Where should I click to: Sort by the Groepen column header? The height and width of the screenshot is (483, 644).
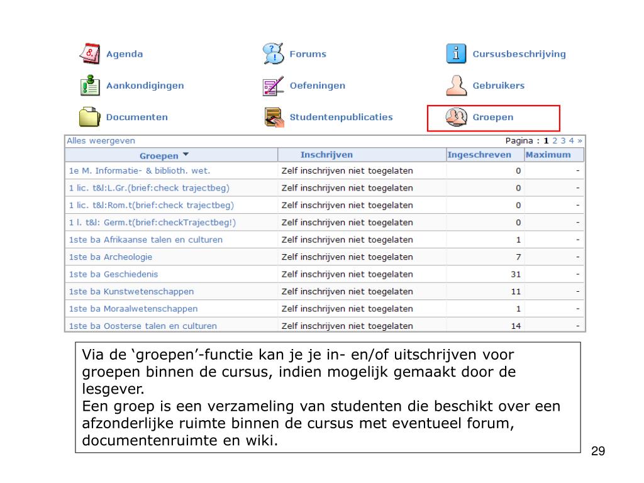(158, 156)
